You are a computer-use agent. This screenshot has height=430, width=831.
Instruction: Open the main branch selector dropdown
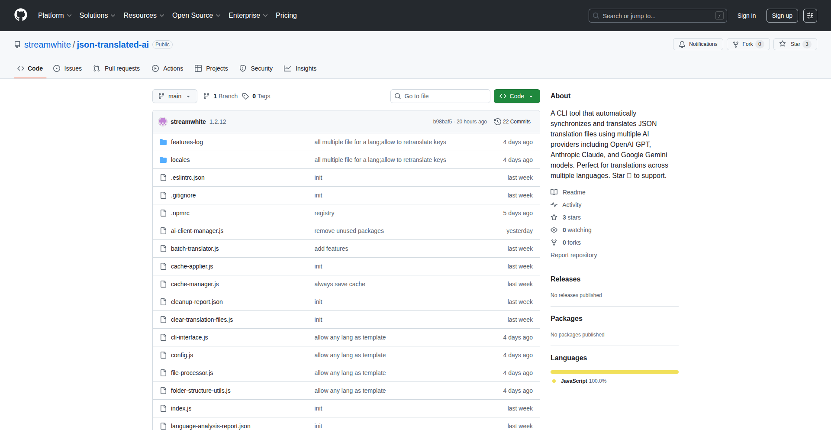coord(175,96)
